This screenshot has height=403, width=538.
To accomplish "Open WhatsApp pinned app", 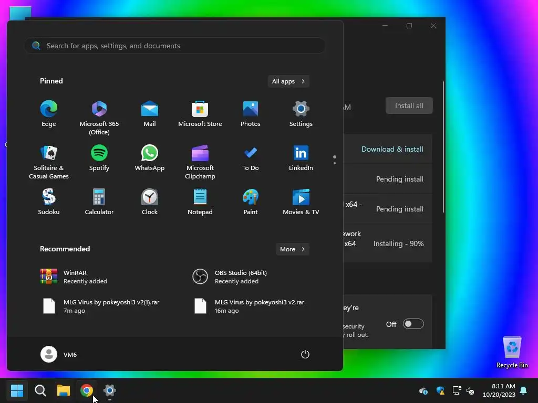I will (x=150, y=158).
